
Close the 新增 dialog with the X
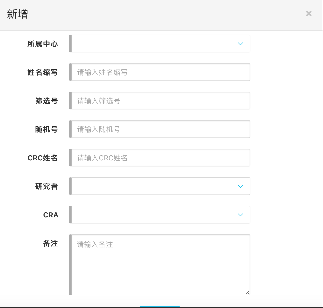point(308,13)
